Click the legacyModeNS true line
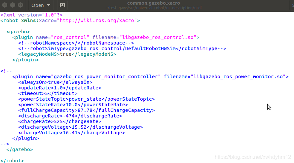 67,54
